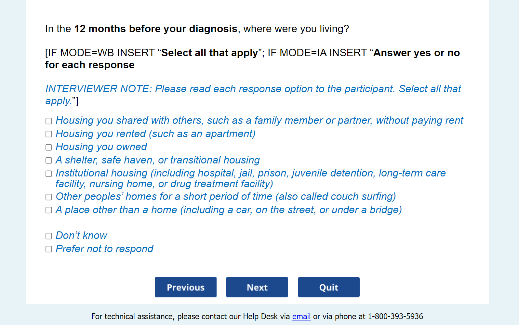Click the bold '12 months before your diagnosis' text
The width and height of the screenshot is (519, 325).
pyautogui.click(x=156, y=29)
